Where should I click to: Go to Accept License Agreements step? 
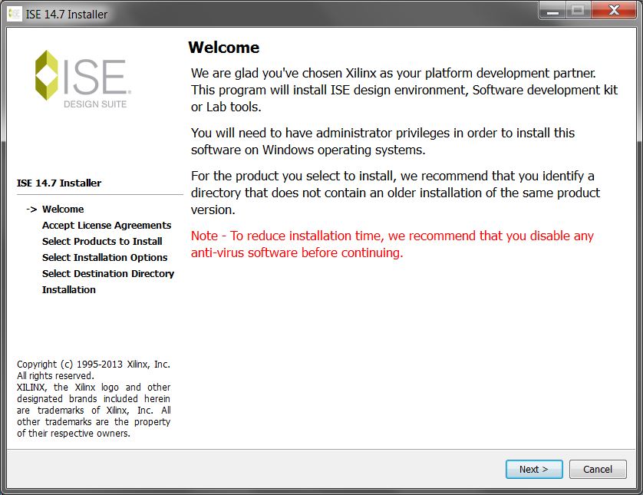107,225
